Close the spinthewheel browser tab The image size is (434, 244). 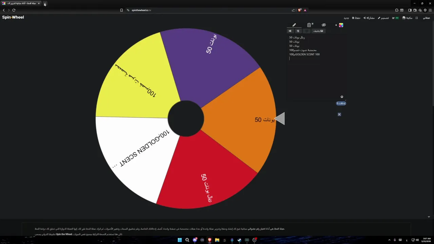click(39, 3)
